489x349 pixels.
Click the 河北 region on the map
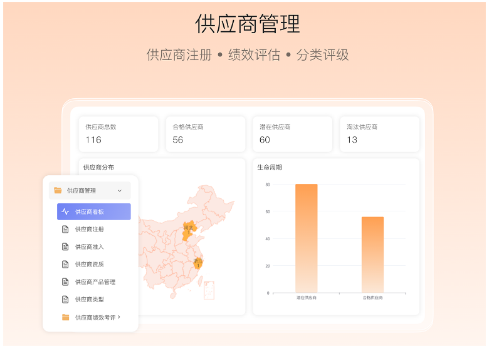[187, 230]
